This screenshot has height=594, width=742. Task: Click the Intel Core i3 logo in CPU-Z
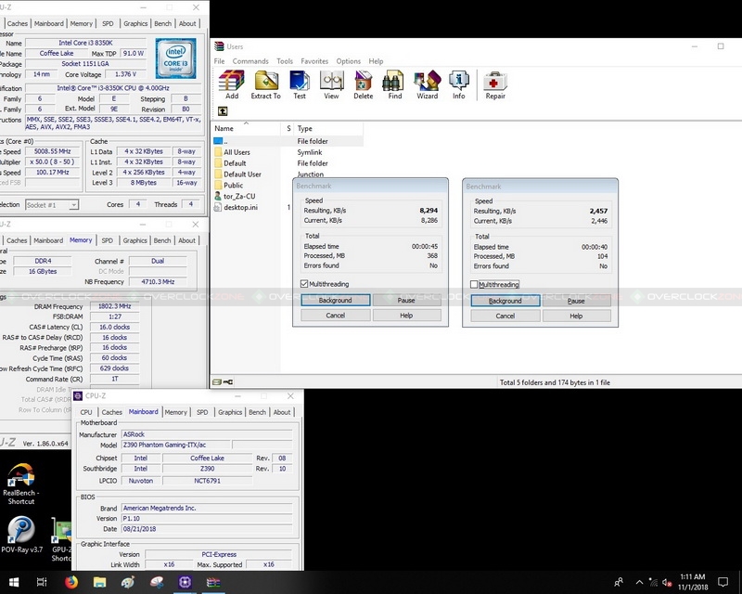(175, 58)
